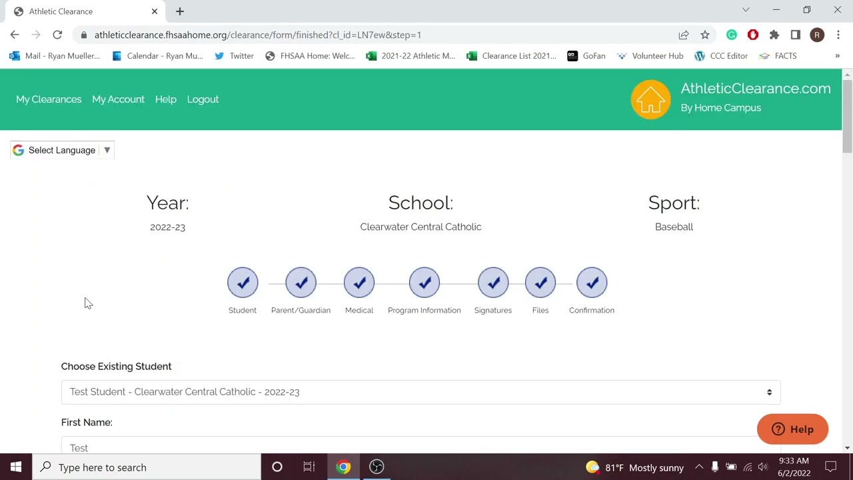This screenshot has height=480, width=853.
Task: Open the red ad blocker extension icon
Action: (753, 35)
